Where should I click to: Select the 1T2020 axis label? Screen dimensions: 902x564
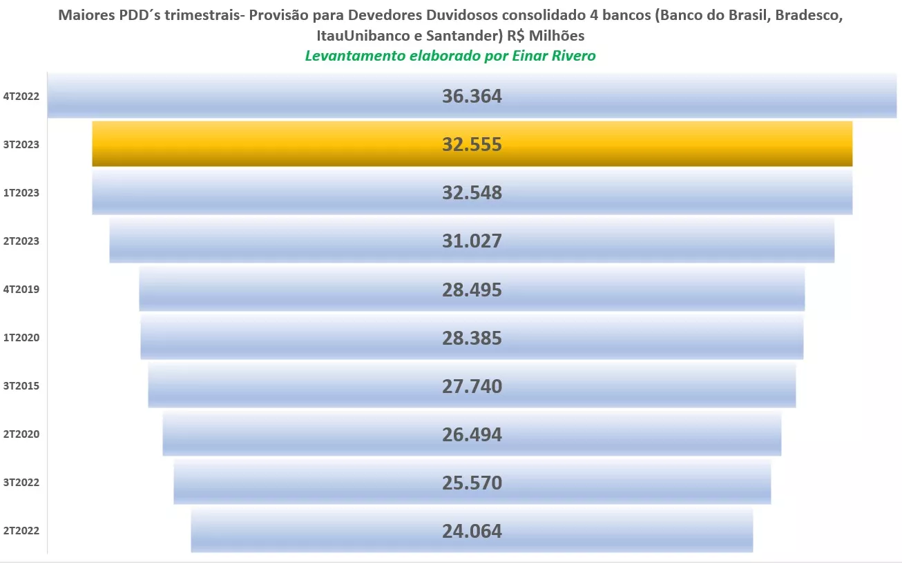[x=21, y=337]
